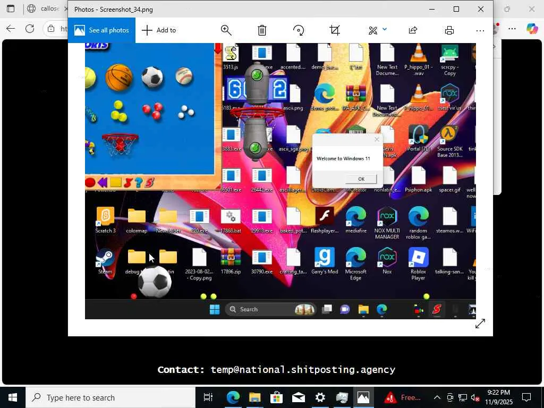Screen dimensions: 544x408
Task: Click the mediafire shortcut in the photo
Action: [356, 220]
